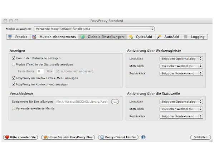This screenshot has height=160, width=214.
Task: Open the QuickAdd tab
Action: (141, 37)
